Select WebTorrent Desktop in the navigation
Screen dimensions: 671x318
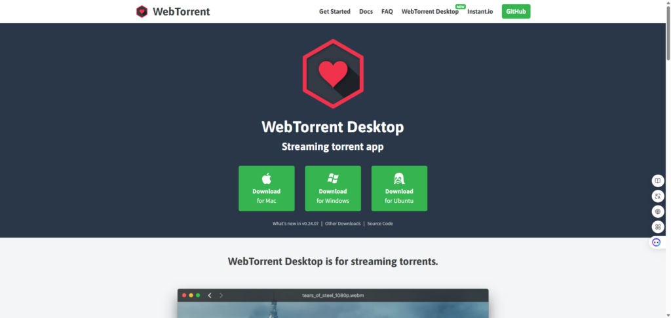point(430,12)
